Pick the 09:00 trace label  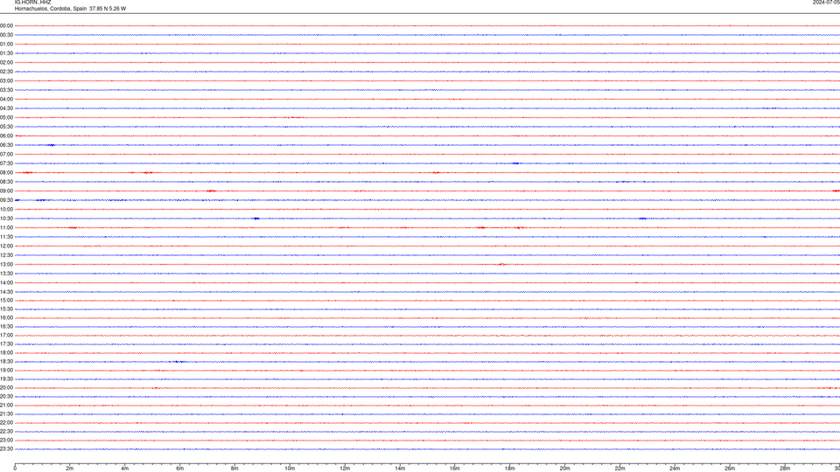(x=6, y=191)
